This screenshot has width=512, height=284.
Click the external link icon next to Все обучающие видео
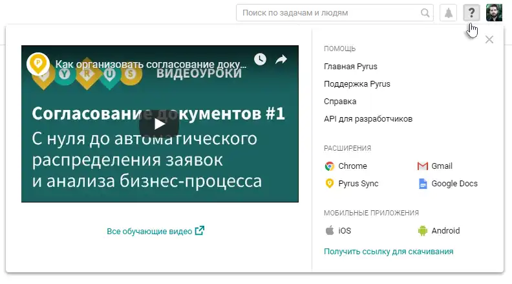click(200, 230)
